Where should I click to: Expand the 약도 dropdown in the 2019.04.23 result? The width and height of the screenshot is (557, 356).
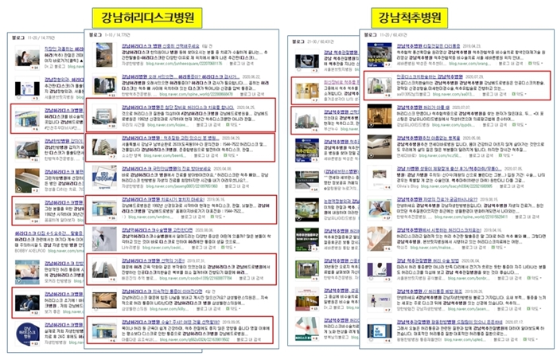coord(536,63)
